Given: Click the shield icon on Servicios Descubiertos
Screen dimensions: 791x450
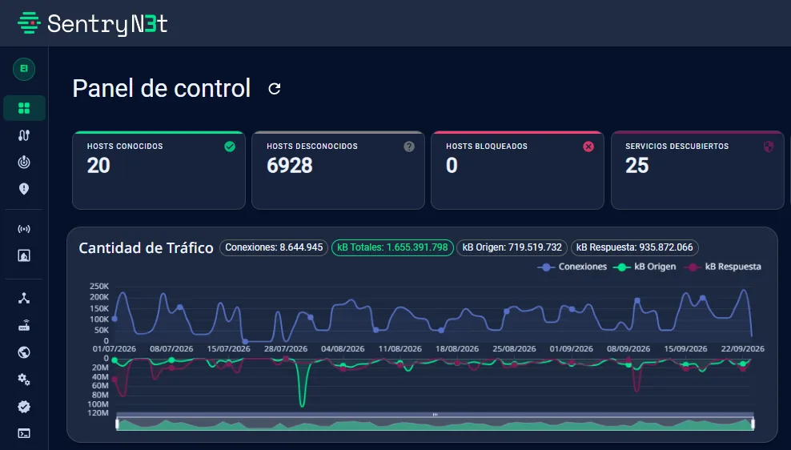Looking at the screenshot, I should point(769,147).
